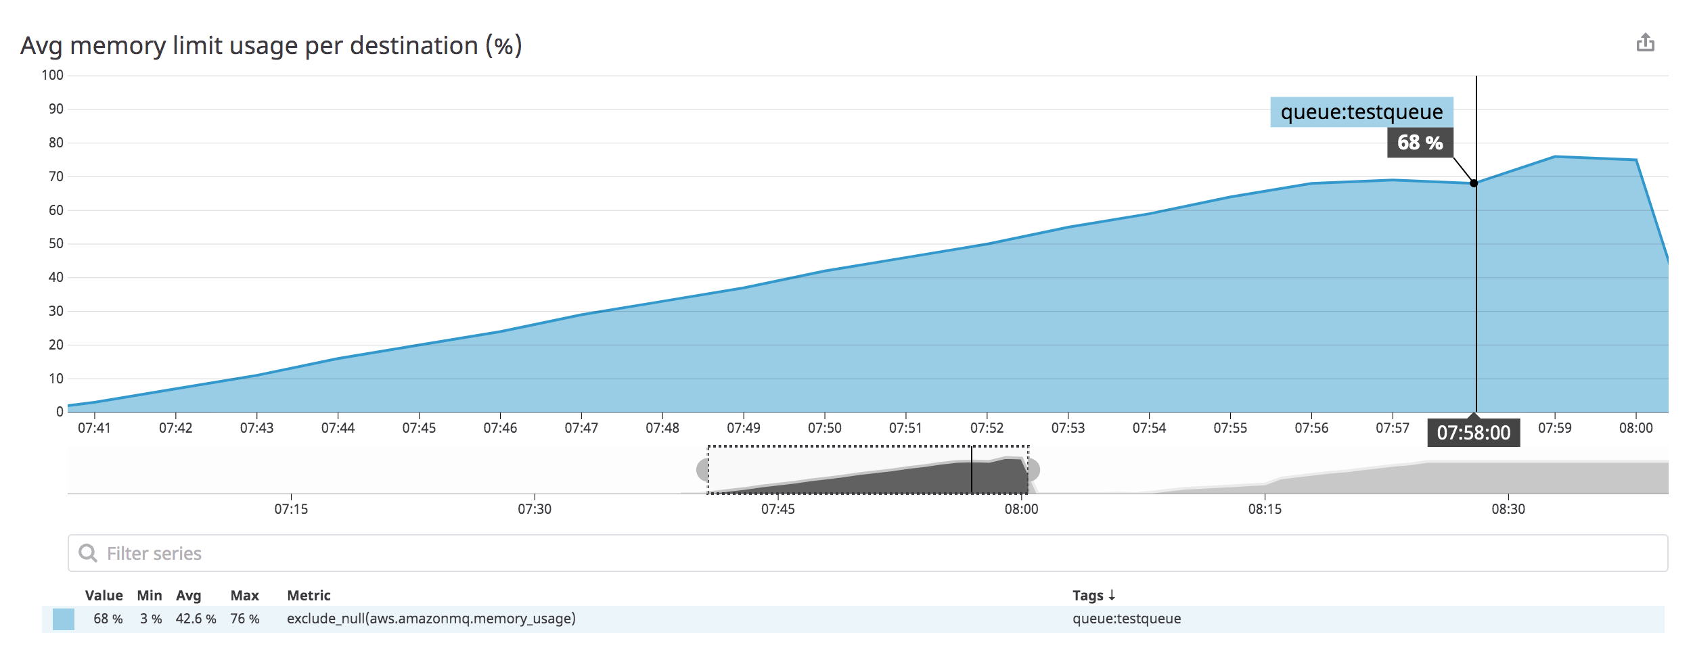1693x668 pixels.
Task: Click the Metric column header
Action: click(309, 595)
